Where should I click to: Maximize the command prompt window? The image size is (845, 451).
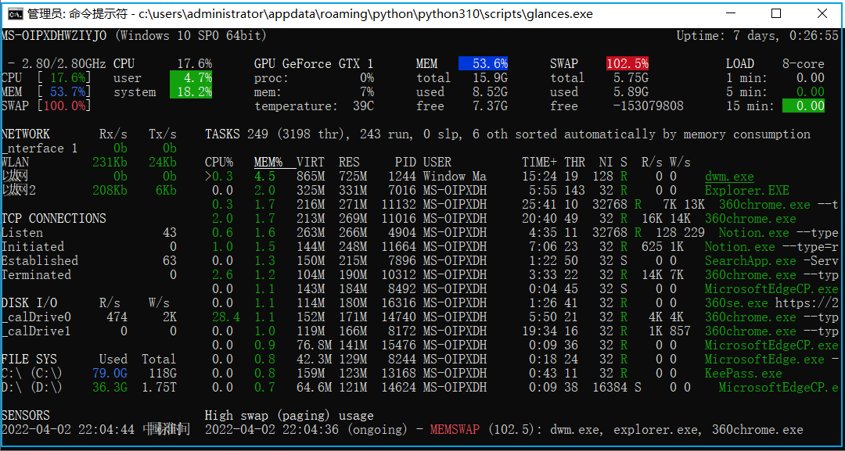click(776, 14)
